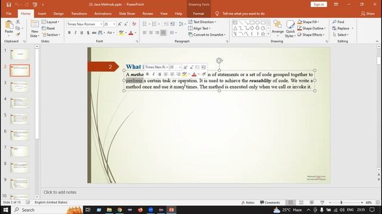The image size is (382, 214).
Task: Open the Layout dropdown
Action: pyautogui.click(x=51, y=22)
